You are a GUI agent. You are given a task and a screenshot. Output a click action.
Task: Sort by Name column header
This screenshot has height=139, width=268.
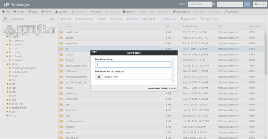pos(69,26)
